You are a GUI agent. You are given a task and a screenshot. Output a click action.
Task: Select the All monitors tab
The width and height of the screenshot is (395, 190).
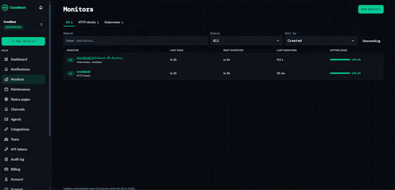tap(69, 22)
